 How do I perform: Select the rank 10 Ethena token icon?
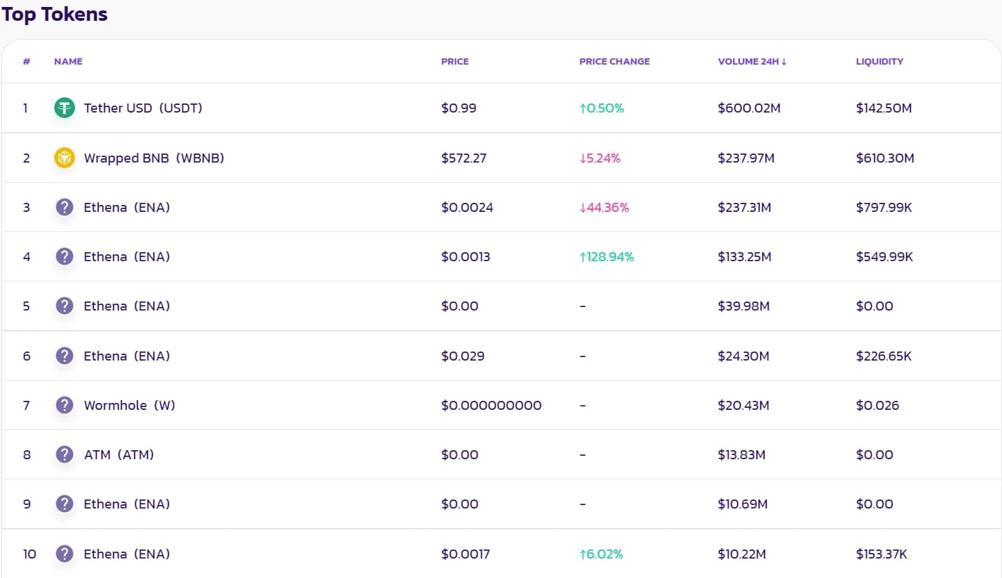pyautogui.click(x=64, y=554)
